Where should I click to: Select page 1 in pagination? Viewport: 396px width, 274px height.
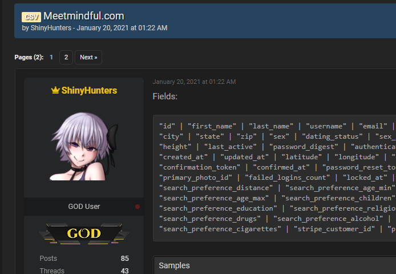[x=51, y=57]
